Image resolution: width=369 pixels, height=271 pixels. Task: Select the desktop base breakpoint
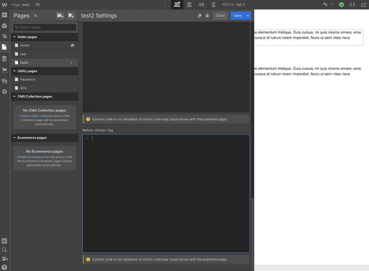click(x=177, y=4)
